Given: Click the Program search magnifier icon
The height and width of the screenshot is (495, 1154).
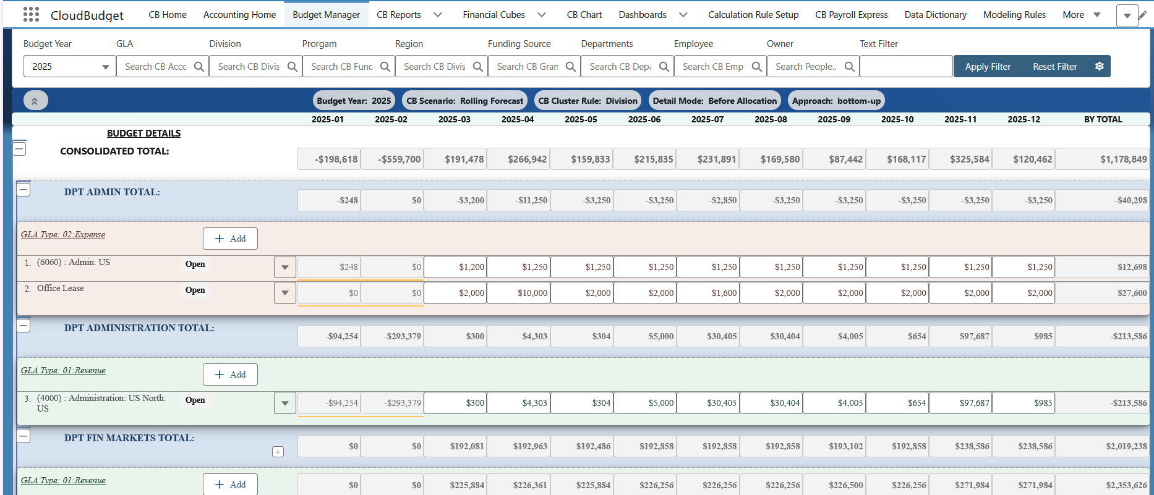Looking at the screenshot, I should (385, 66).
